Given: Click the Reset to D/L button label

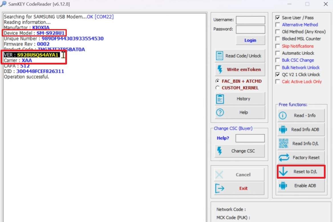Looking at the screenshot, I should point(305,171).
